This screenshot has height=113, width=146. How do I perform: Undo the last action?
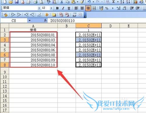click(89, 2)
